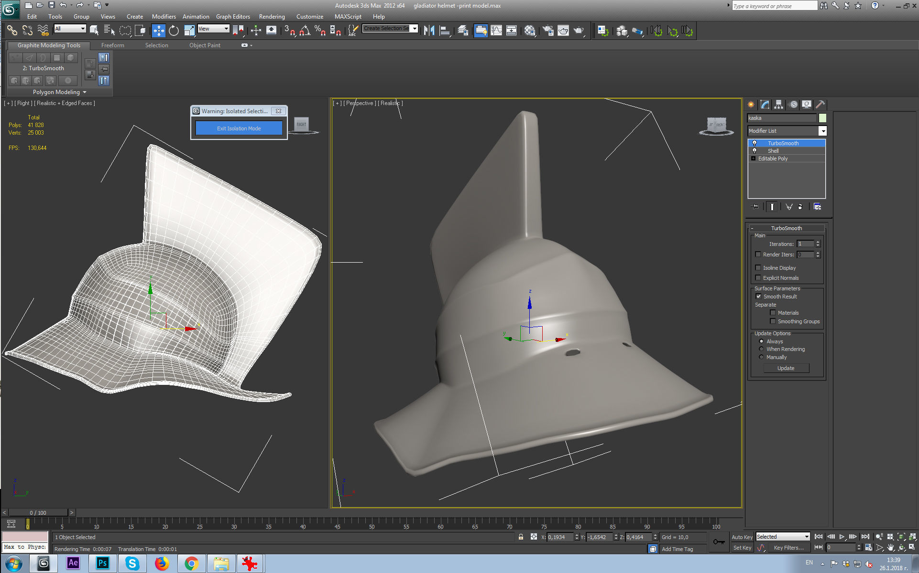Activate the Select Object arrow tool
919x573 pixels.
click(94, 31)
